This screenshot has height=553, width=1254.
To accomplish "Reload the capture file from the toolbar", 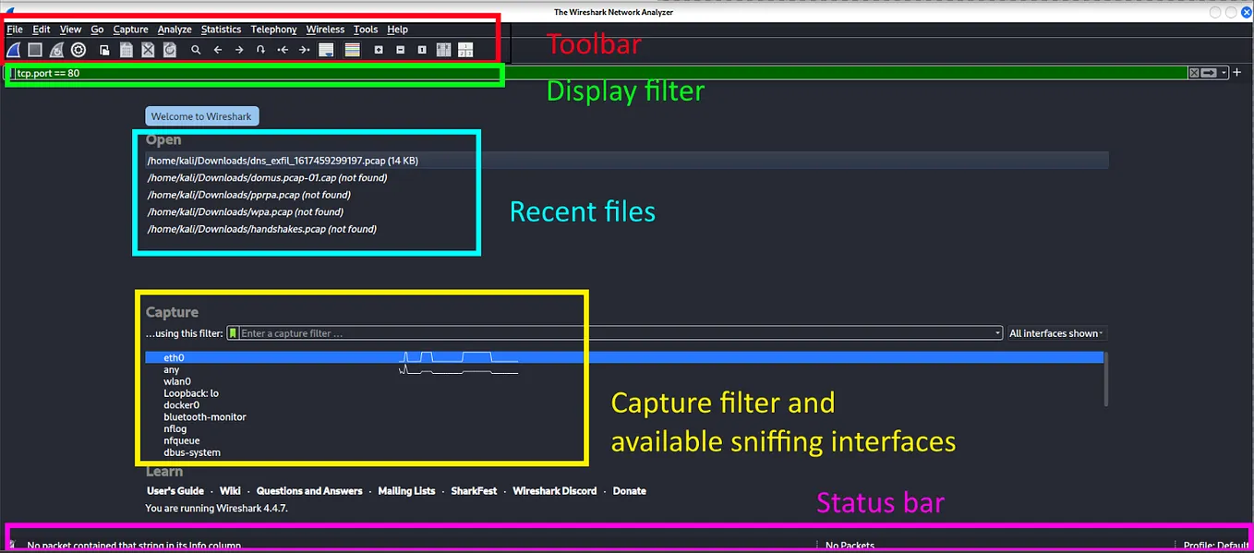I will [x=169, y=49].
